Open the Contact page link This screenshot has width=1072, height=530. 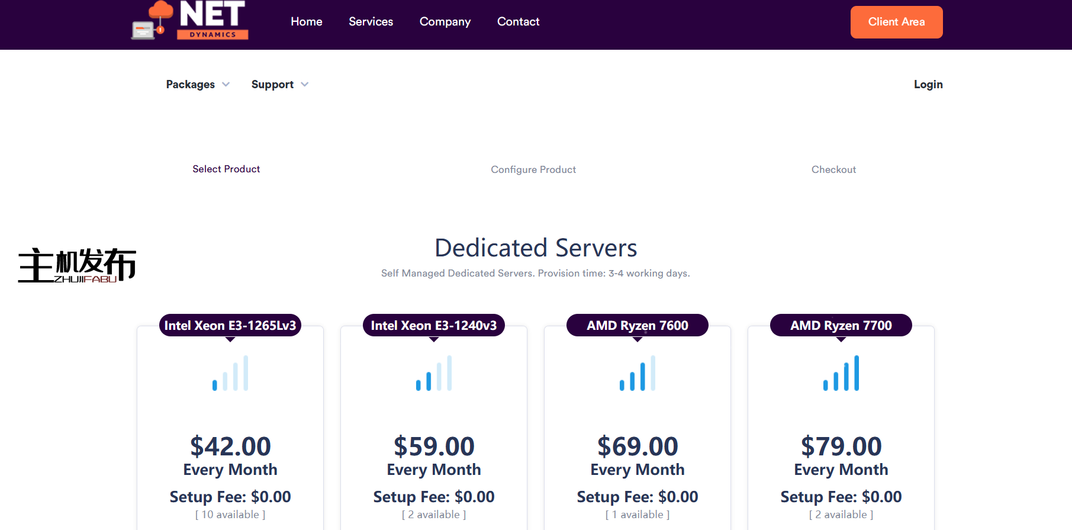[x=518, y=22]
